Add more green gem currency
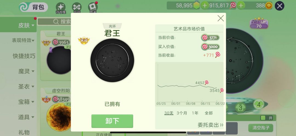This screenshot has height=136, width=296. pos(205,6)
